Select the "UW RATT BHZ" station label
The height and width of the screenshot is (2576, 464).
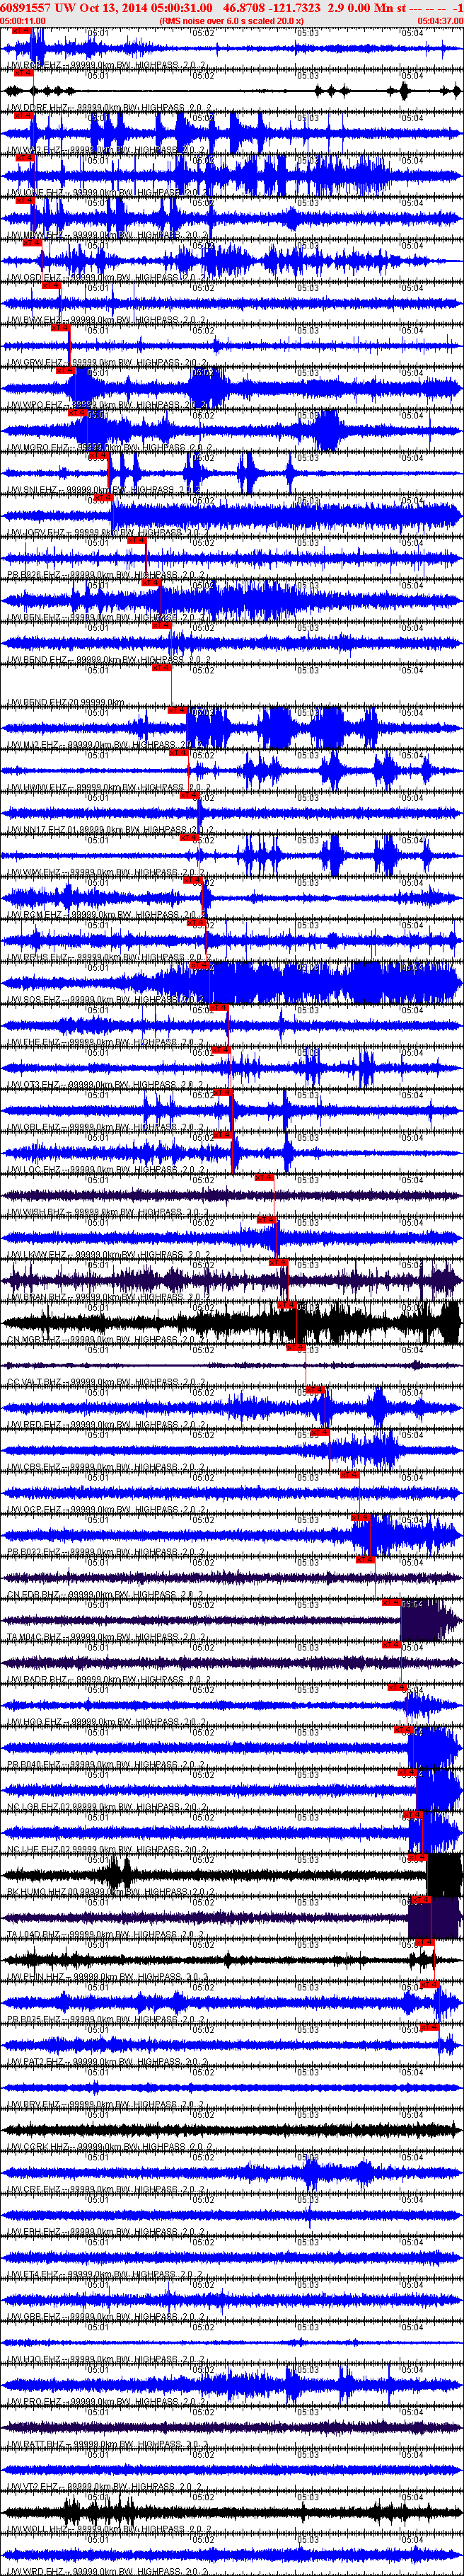click(x=36, y=2445)
